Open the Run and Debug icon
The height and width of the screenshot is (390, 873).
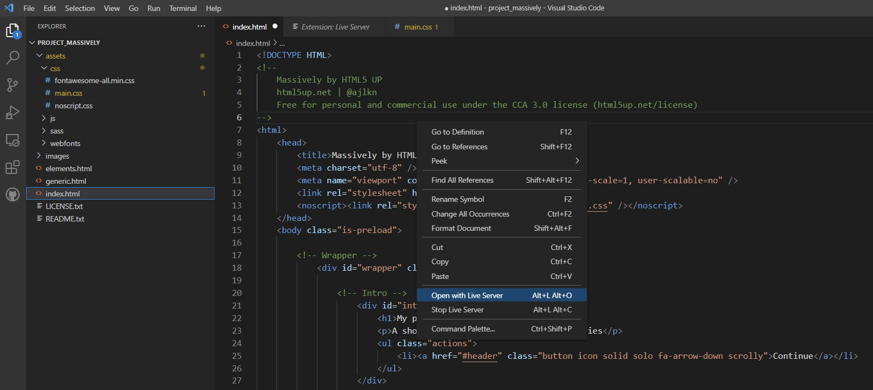[13, 112]
